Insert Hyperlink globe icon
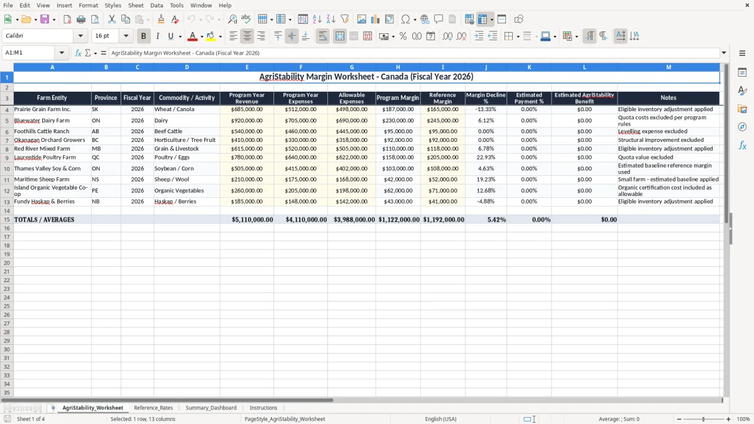Screen dimensions: 754x424 click(x=425, y=19)
